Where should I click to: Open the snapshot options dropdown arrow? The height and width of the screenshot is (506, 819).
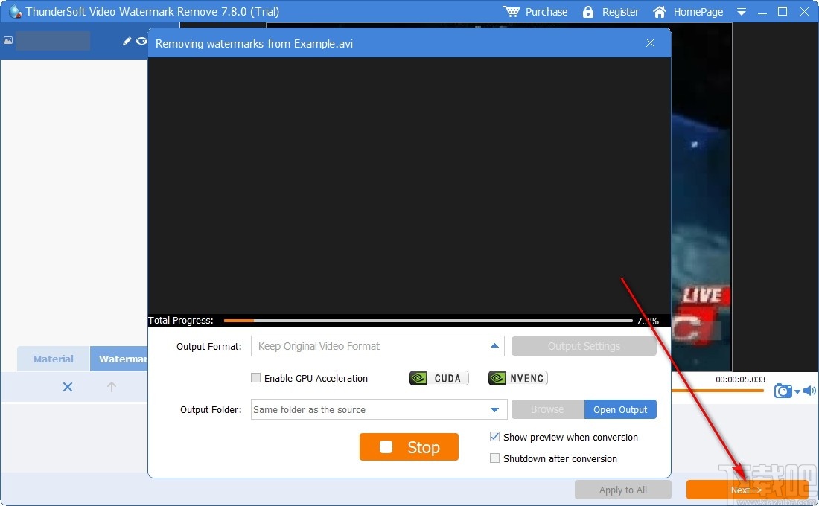click(797, 392)
